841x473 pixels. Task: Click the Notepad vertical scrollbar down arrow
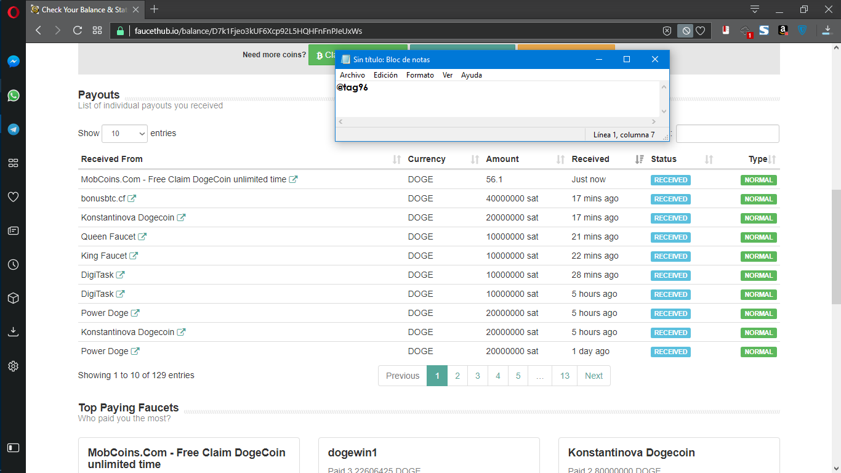[664, 111]
